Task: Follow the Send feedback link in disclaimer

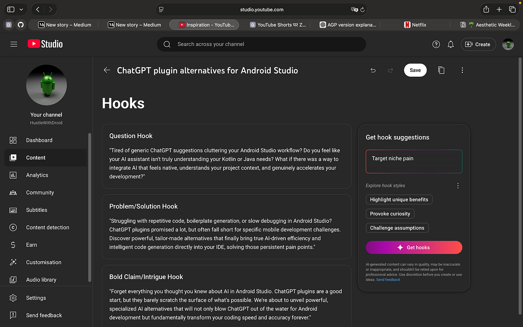Action: (x=388, y=280)
